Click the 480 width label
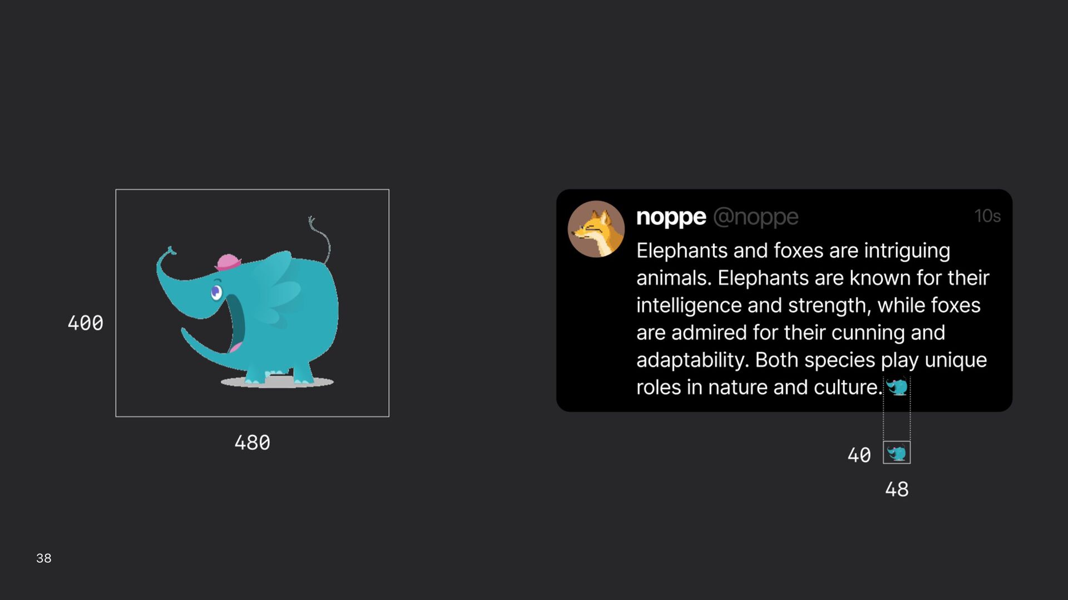 pos(252,443)
